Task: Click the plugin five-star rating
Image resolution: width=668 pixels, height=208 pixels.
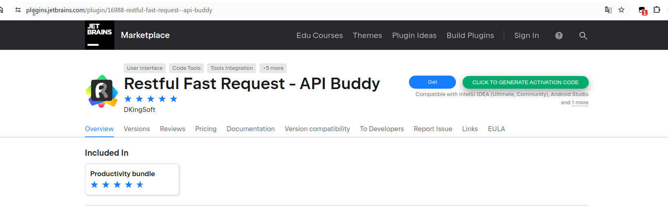Action: (151, 99)
